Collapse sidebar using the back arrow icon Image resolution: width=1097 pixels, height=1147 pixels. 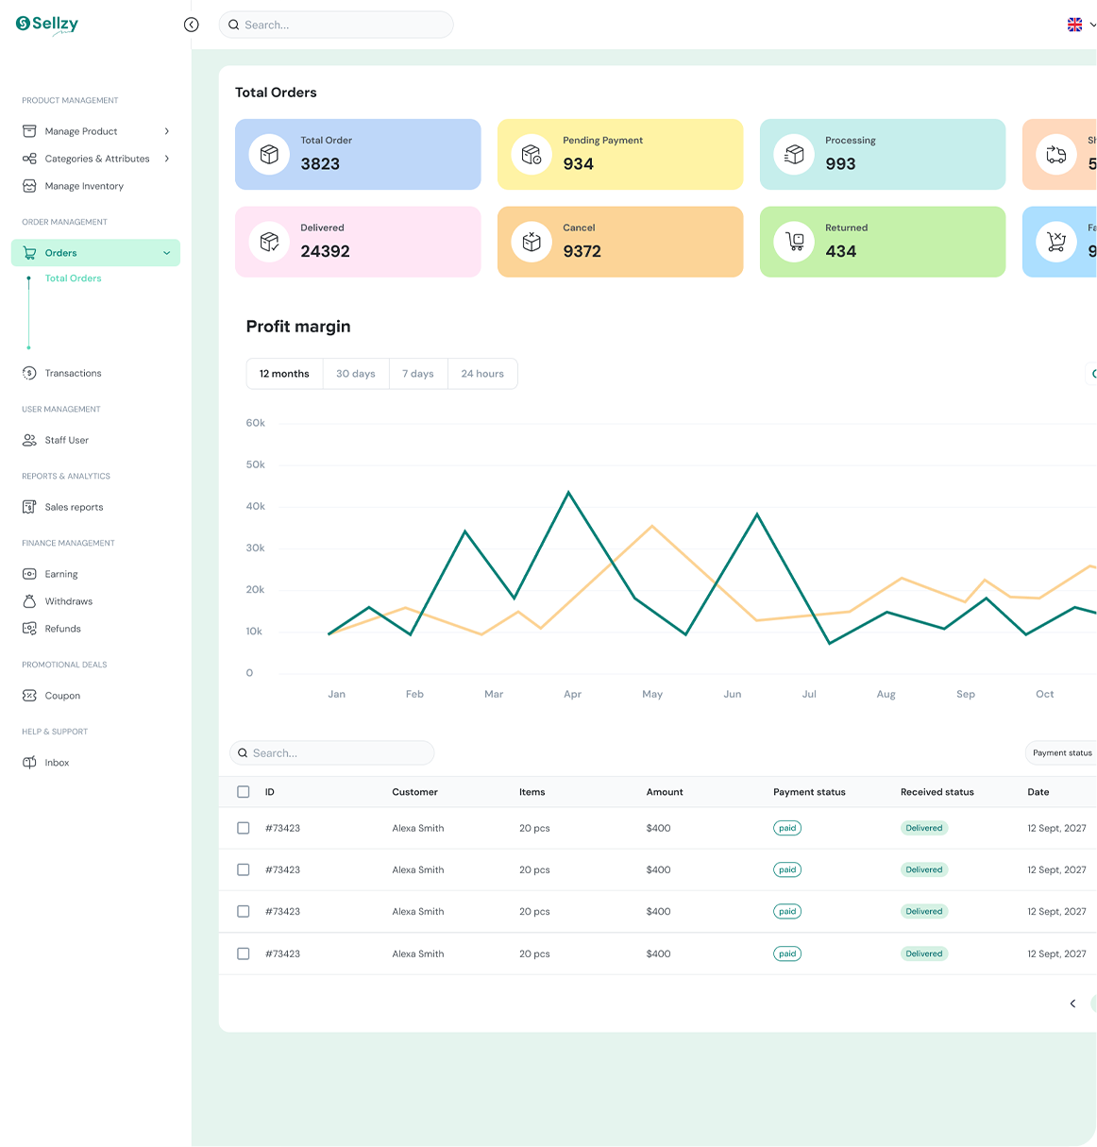(x=192, y=25)
